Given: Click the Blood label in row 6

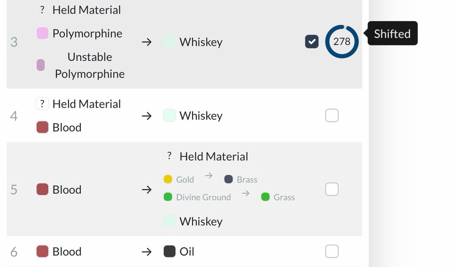Looking at the screenshot, I should 67,251.
